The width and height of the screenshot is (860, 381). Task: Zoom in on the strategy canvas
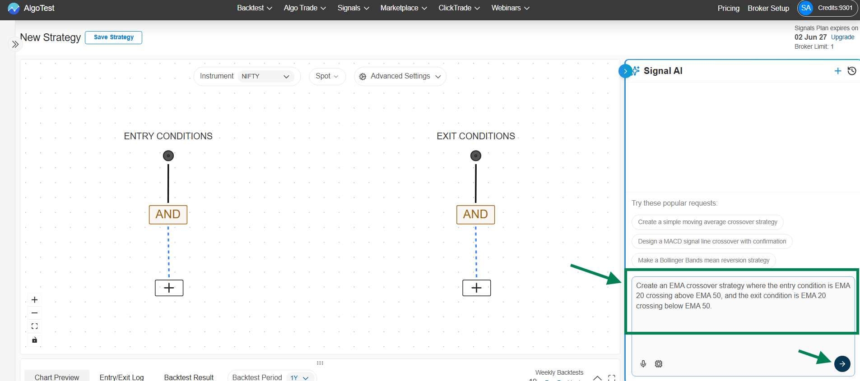pyautogui.click(x=35, y=300)
